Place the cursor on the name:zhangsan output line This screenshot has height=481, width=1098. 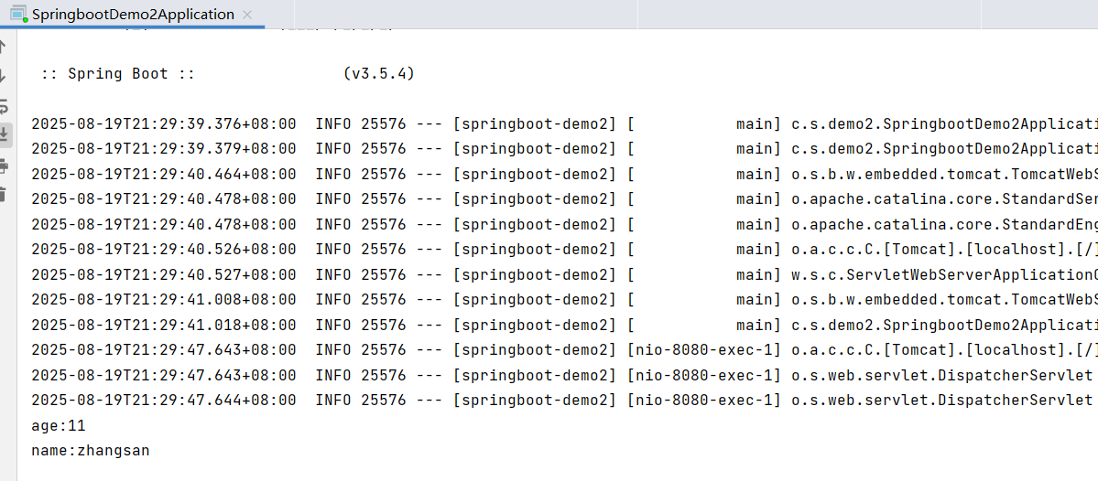(x=91, y=450)
